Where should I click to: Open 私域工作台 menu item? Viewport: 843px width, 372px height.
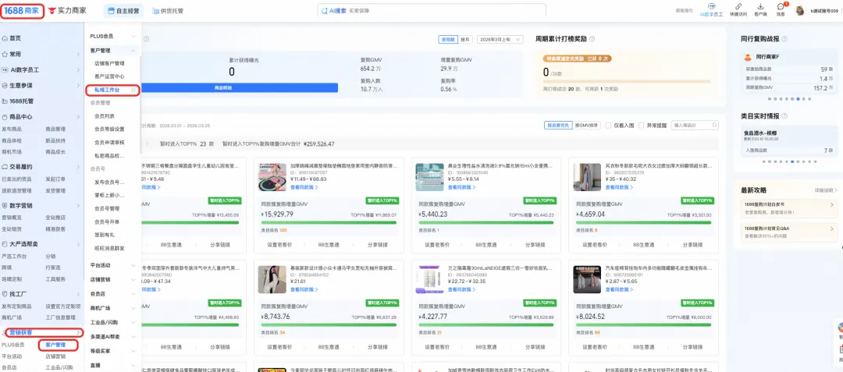click(x=107, y=90)
